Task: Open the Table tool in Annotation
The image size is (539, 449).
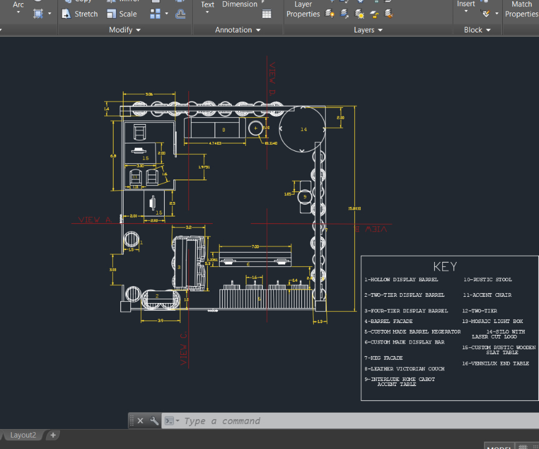Action: click(266, 14)
